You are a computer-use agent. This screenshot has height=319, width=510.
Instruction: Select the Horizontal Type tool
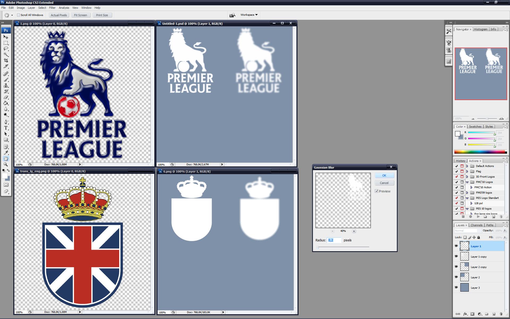coord(6,128)
